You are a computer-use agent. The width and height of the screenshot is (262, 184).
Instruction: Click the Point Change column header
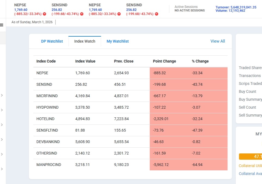[164, 61]
